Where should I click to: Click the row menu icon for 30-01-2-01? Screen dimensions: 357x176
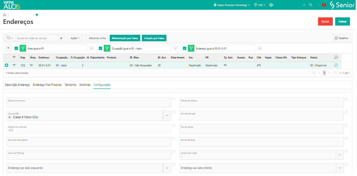click(x=14, y=65)
